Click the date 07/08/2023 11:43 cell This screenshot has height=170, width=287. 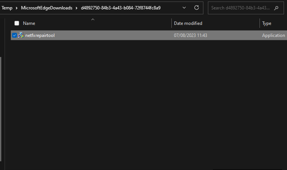click(x=190, y=35)
